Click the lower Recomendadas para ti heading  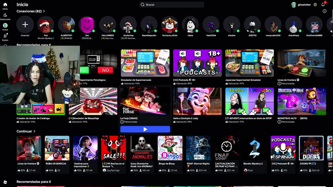[x=34, y=182]
